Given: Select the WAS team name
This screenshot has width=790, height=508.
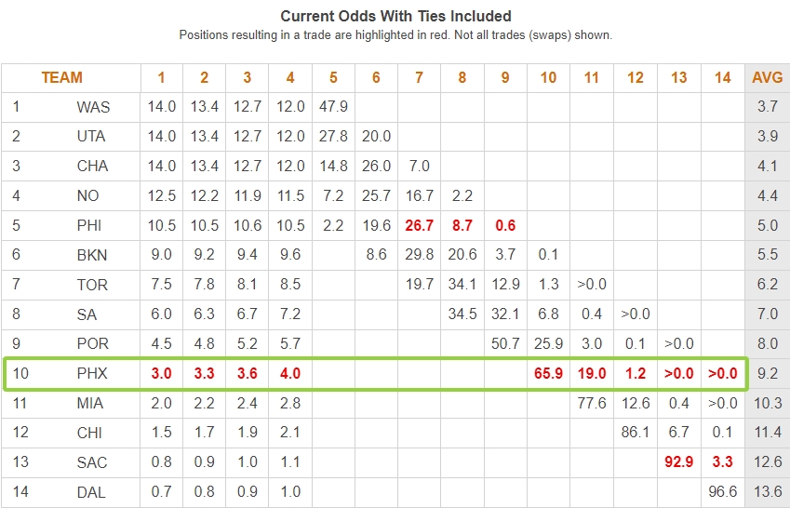Looking at the screenshot, I should (93, 107).
